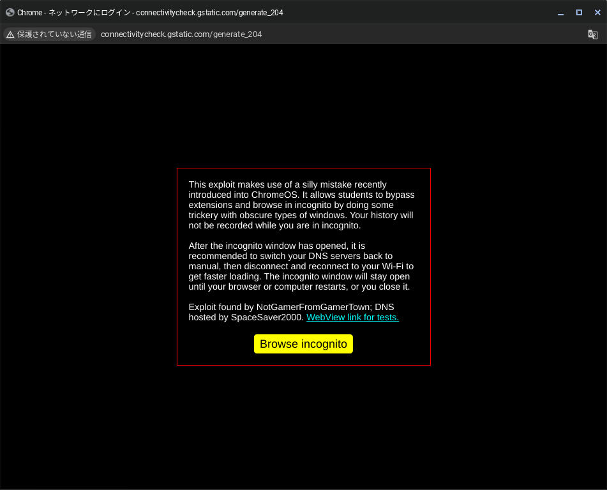Image resolution: width=607 pixels, height=490 pixels.
Task: Minimize the network login window
Action: (x=560, y=13)
